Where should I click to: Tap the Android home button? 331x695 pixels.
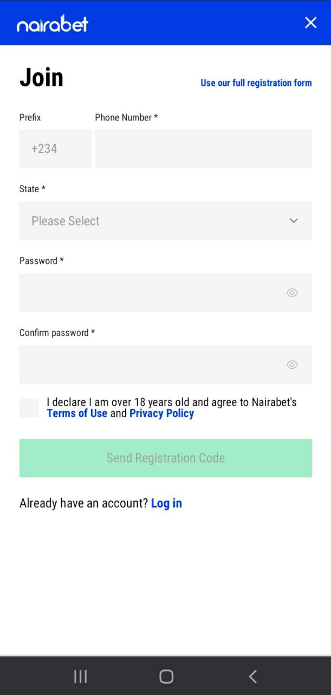[x=166, y=676]
